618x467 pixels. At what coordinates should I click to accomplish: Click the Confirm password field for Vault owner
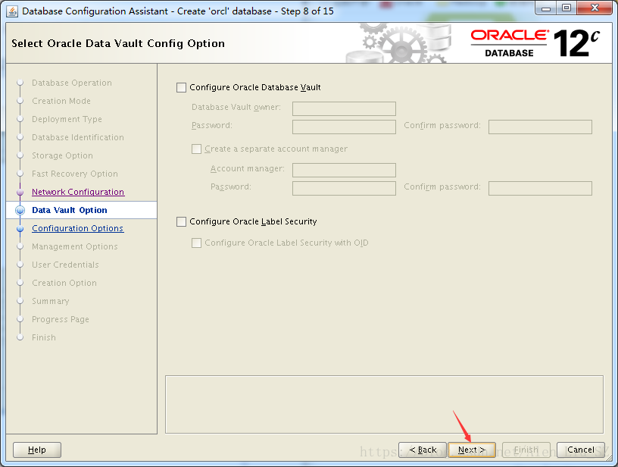pos(540,127)
